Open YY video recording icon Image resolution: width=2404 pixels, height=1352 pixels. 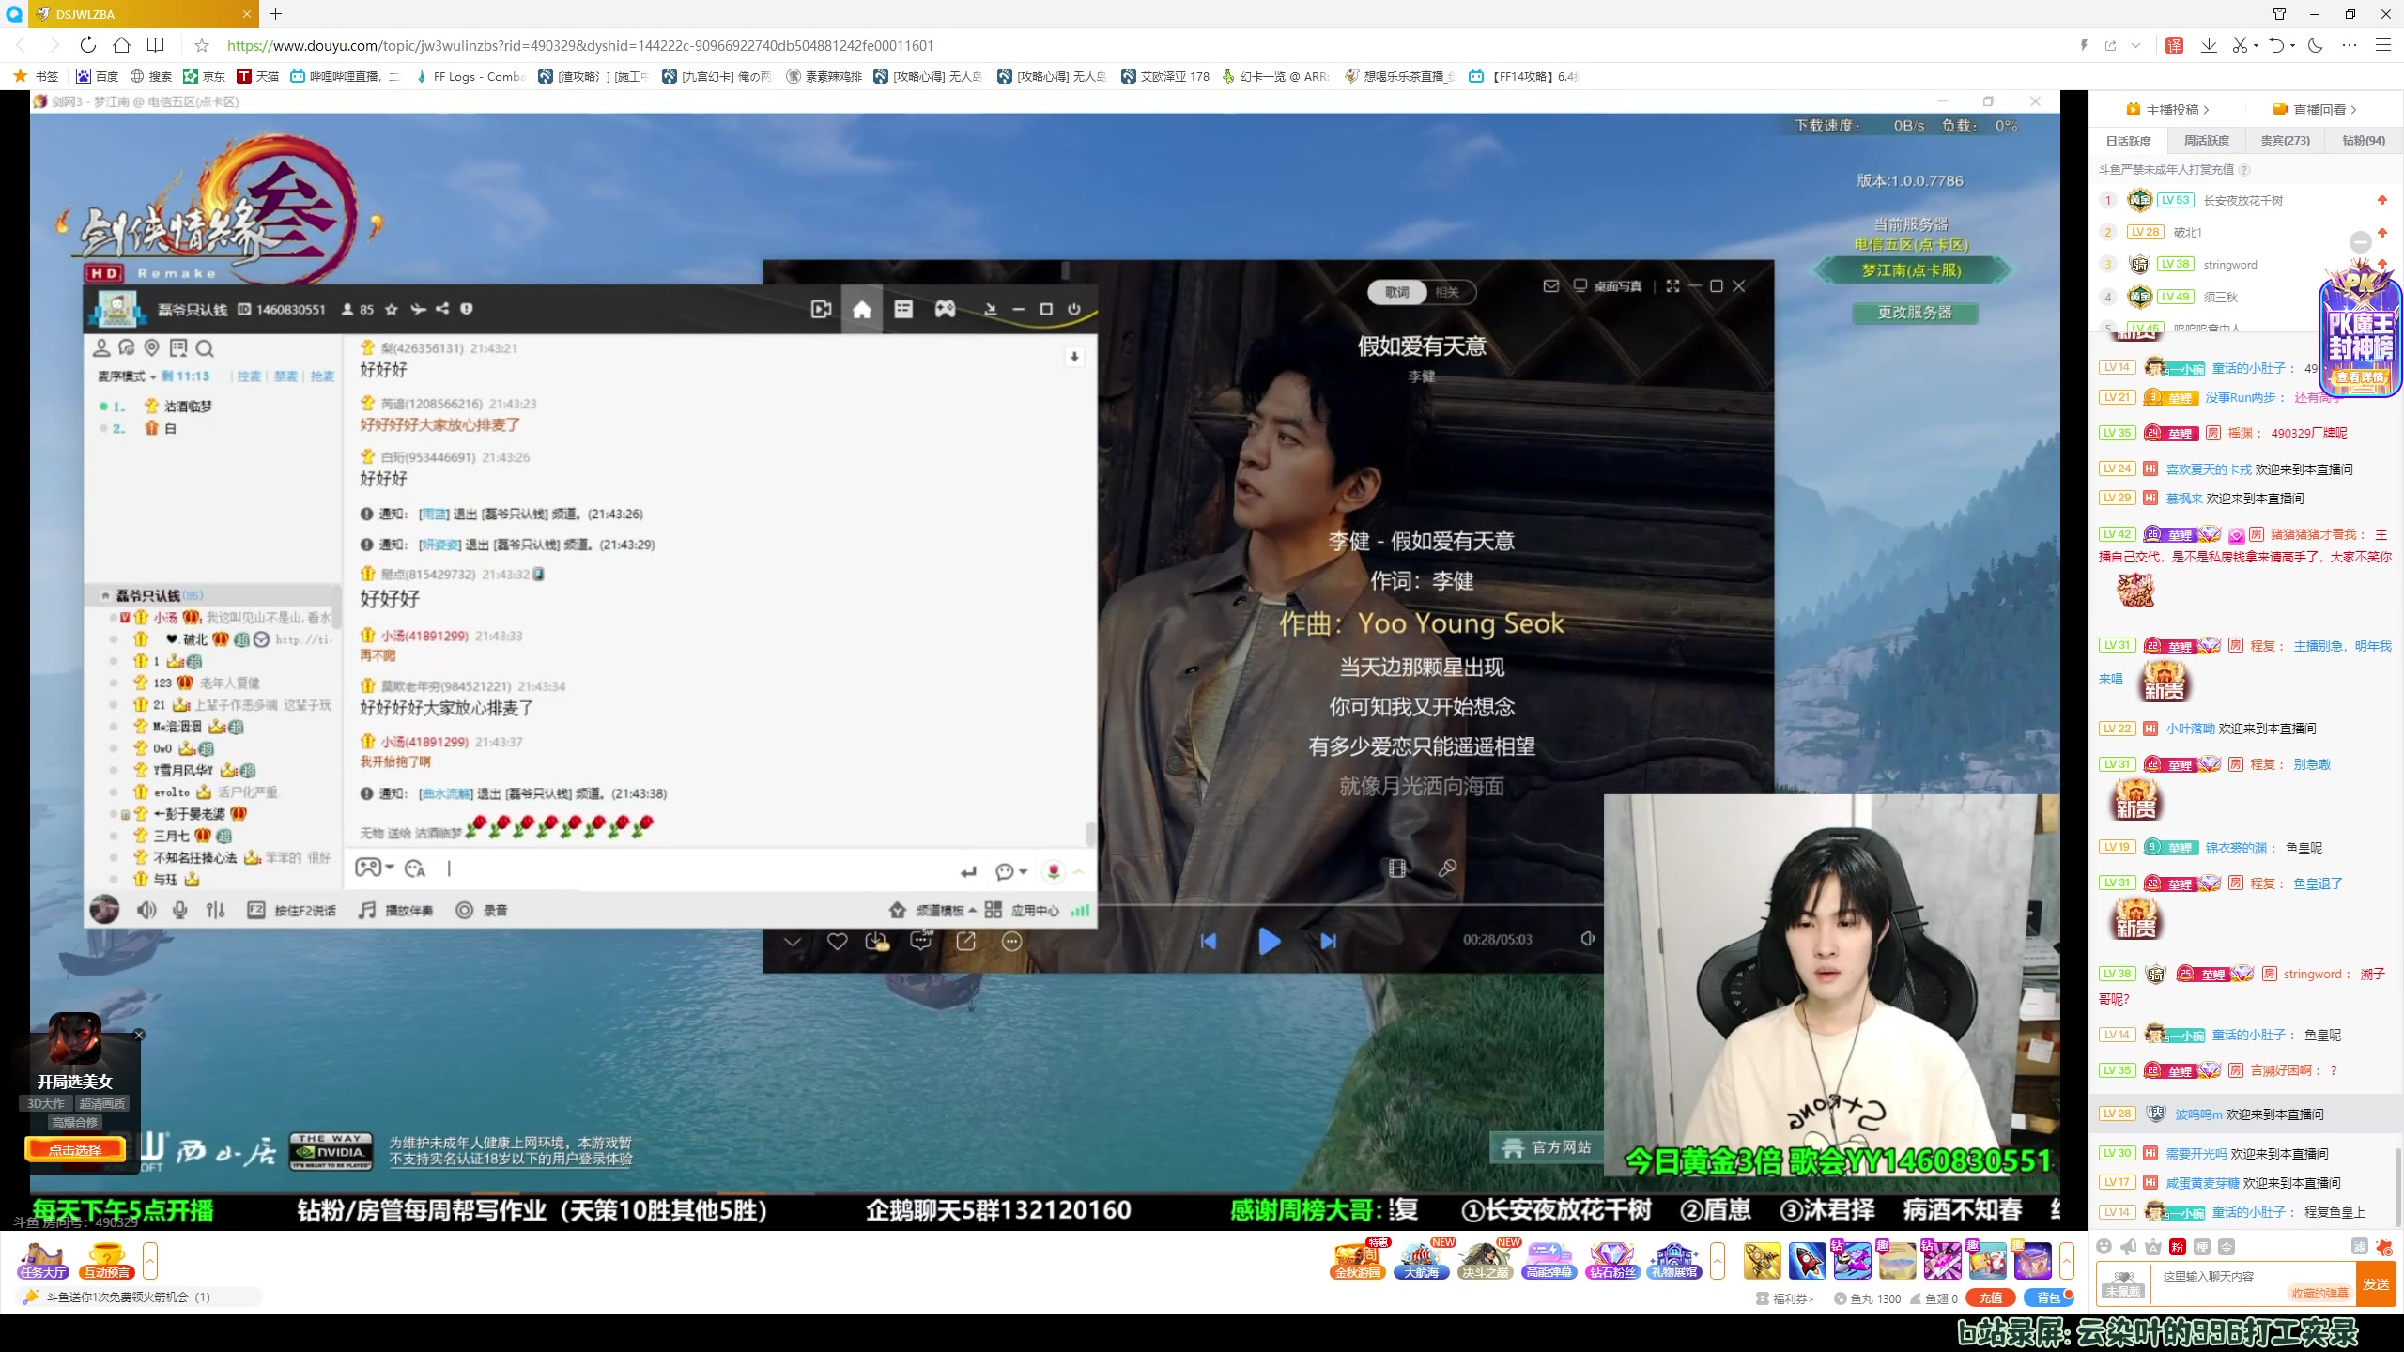tap(821, 310)
